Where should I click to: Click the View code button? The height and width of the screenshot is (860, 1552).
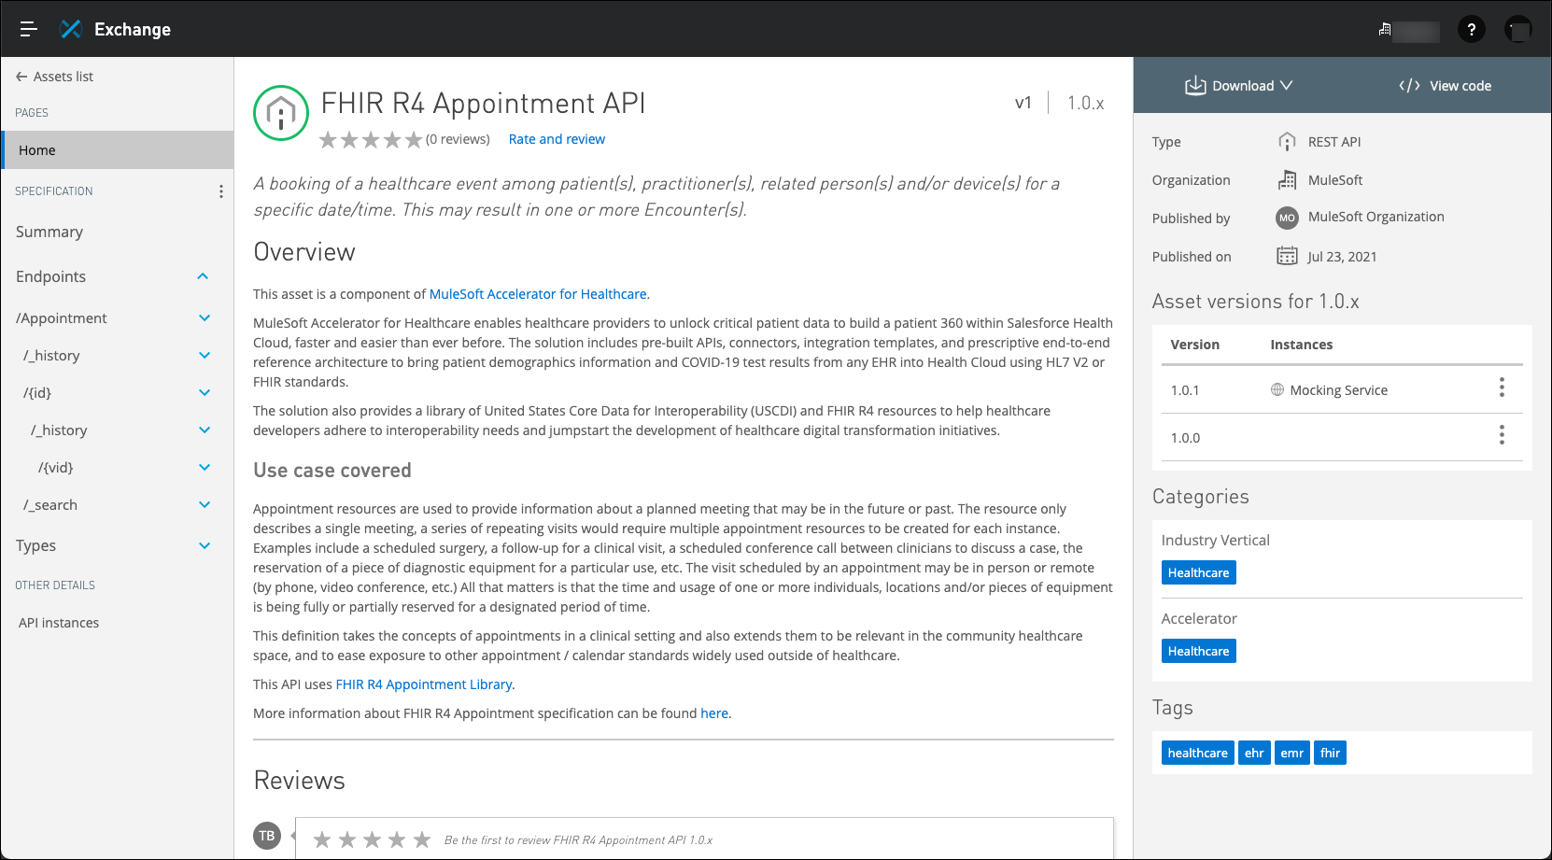pos(1445,86)
